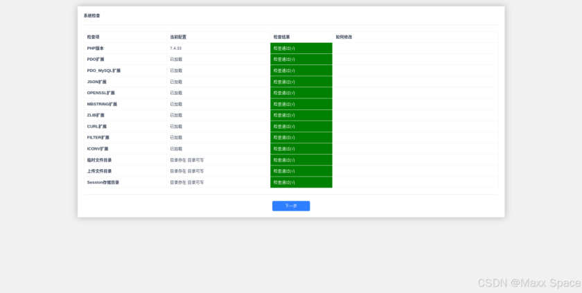The height and width of the screenshot is (293, 582).
Task: Select the ZLIB扩展 row label
Action: pos(96,116)
